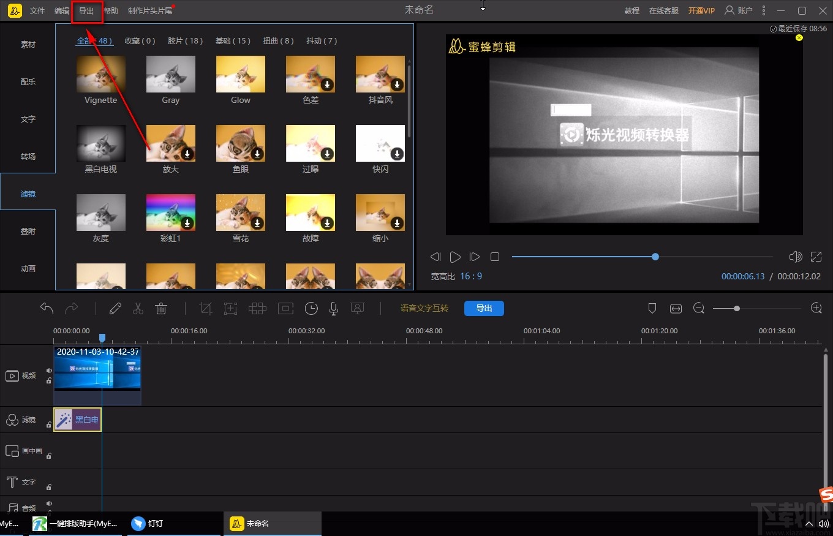833x536 pixels.
Task: Switch to the 胶片 (18) filter tab
Action: click(x=185, y=41)
